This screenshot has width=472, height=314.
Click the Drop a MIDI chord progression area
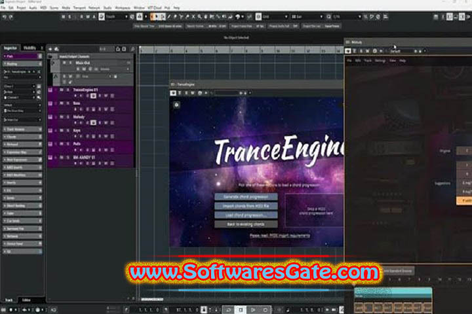[314, 211]
